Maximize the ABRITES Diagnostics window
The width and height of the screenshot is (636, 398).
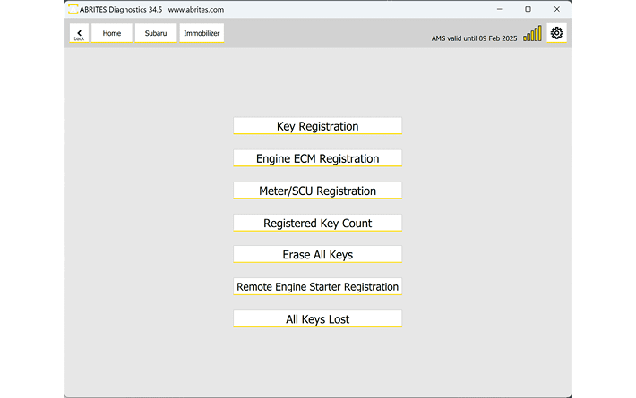528,9
